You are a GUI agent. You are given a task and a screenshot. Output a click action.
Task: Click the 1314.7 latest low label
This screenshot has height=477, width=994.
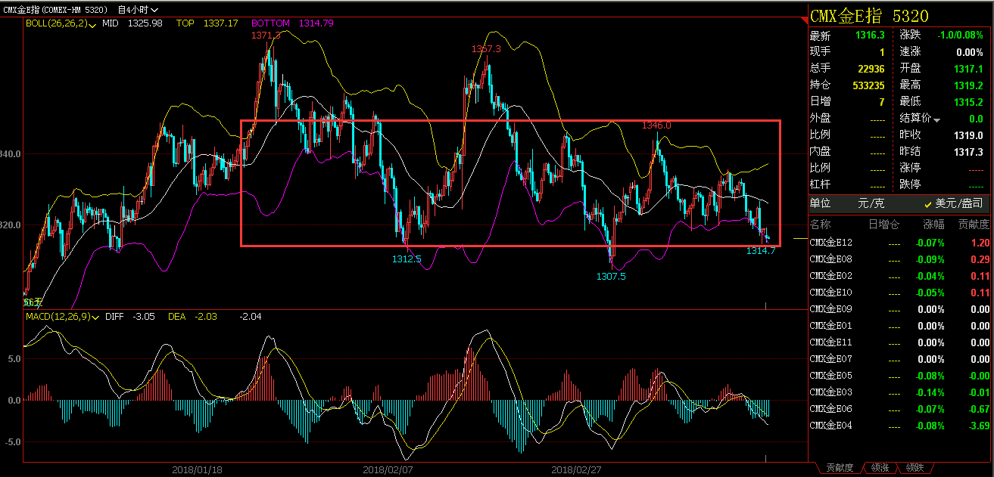(761, 251)
